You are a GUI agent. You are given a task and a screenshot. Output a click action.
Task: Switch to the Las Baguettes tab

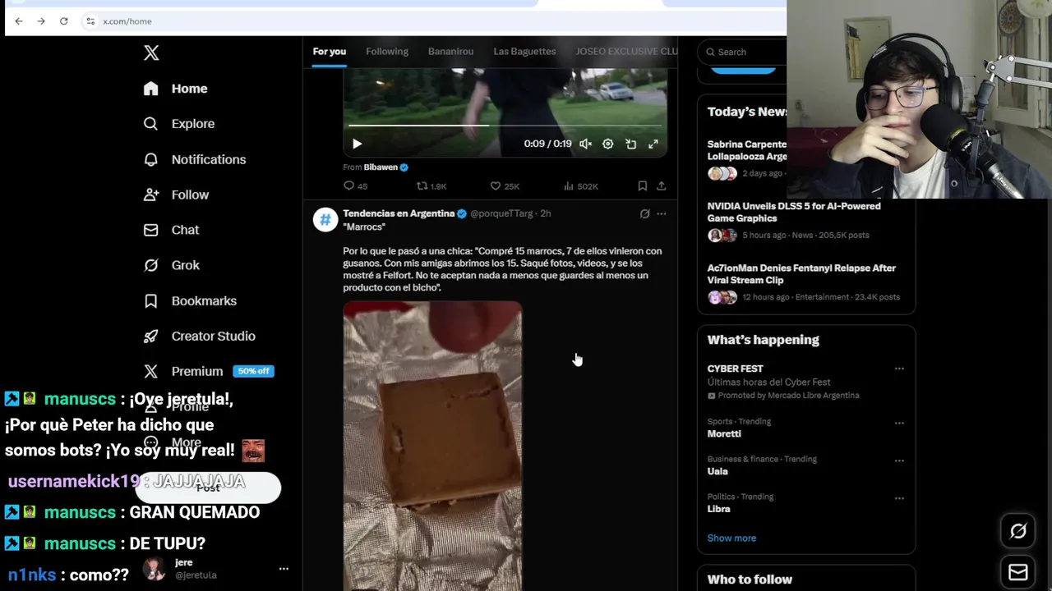click(524, 52)
